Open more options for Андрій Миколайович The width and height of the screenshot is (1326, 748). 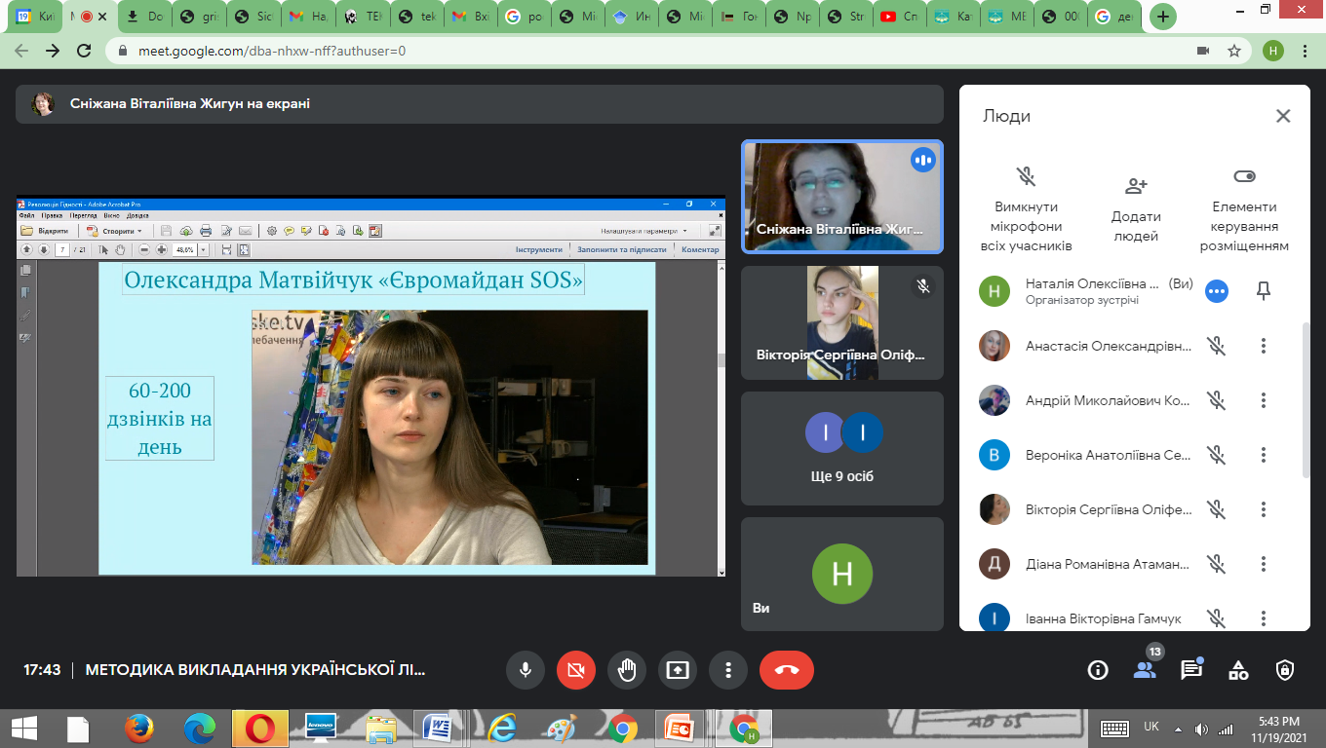tap(1264, 400)
